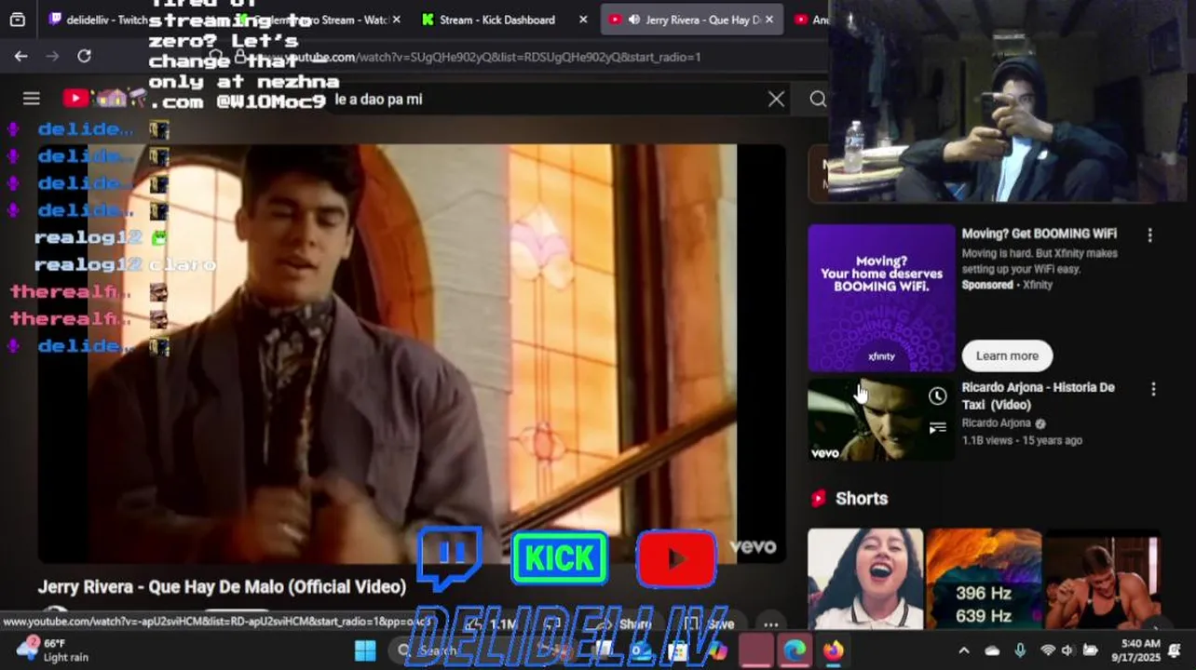Click Ricardo Arjona - Historia De Taxi title

click(x=1039, y=395)
